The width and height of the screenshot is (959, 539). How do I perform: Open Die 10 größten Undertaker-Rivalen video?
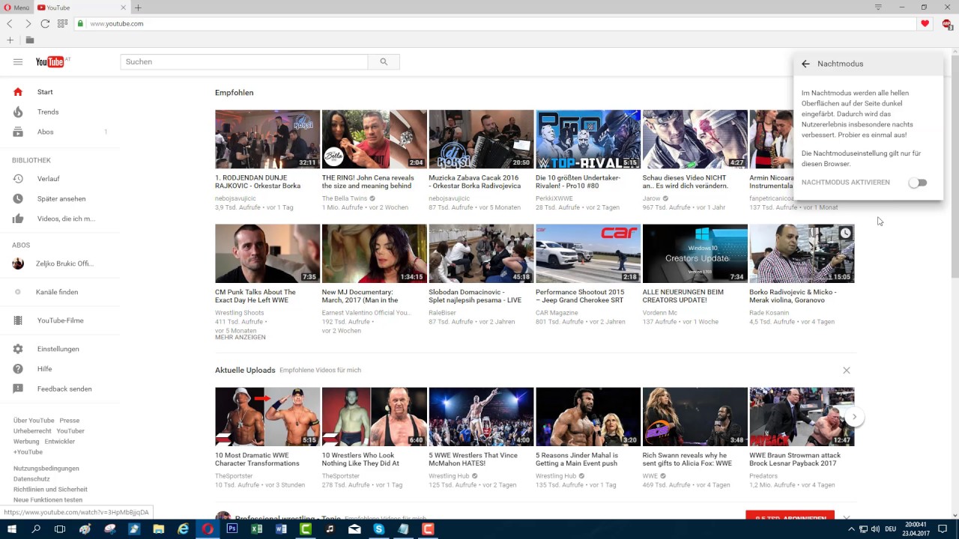tap(588, 139)
